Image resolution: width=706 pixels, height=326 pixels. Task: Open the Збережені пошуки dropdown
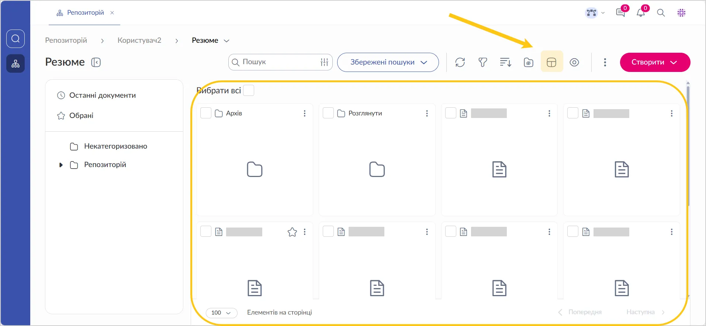388,62
